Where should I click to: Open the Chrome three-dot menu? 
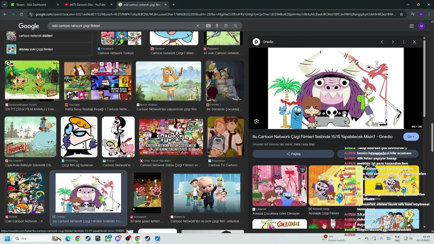click(x=429, y=14)
